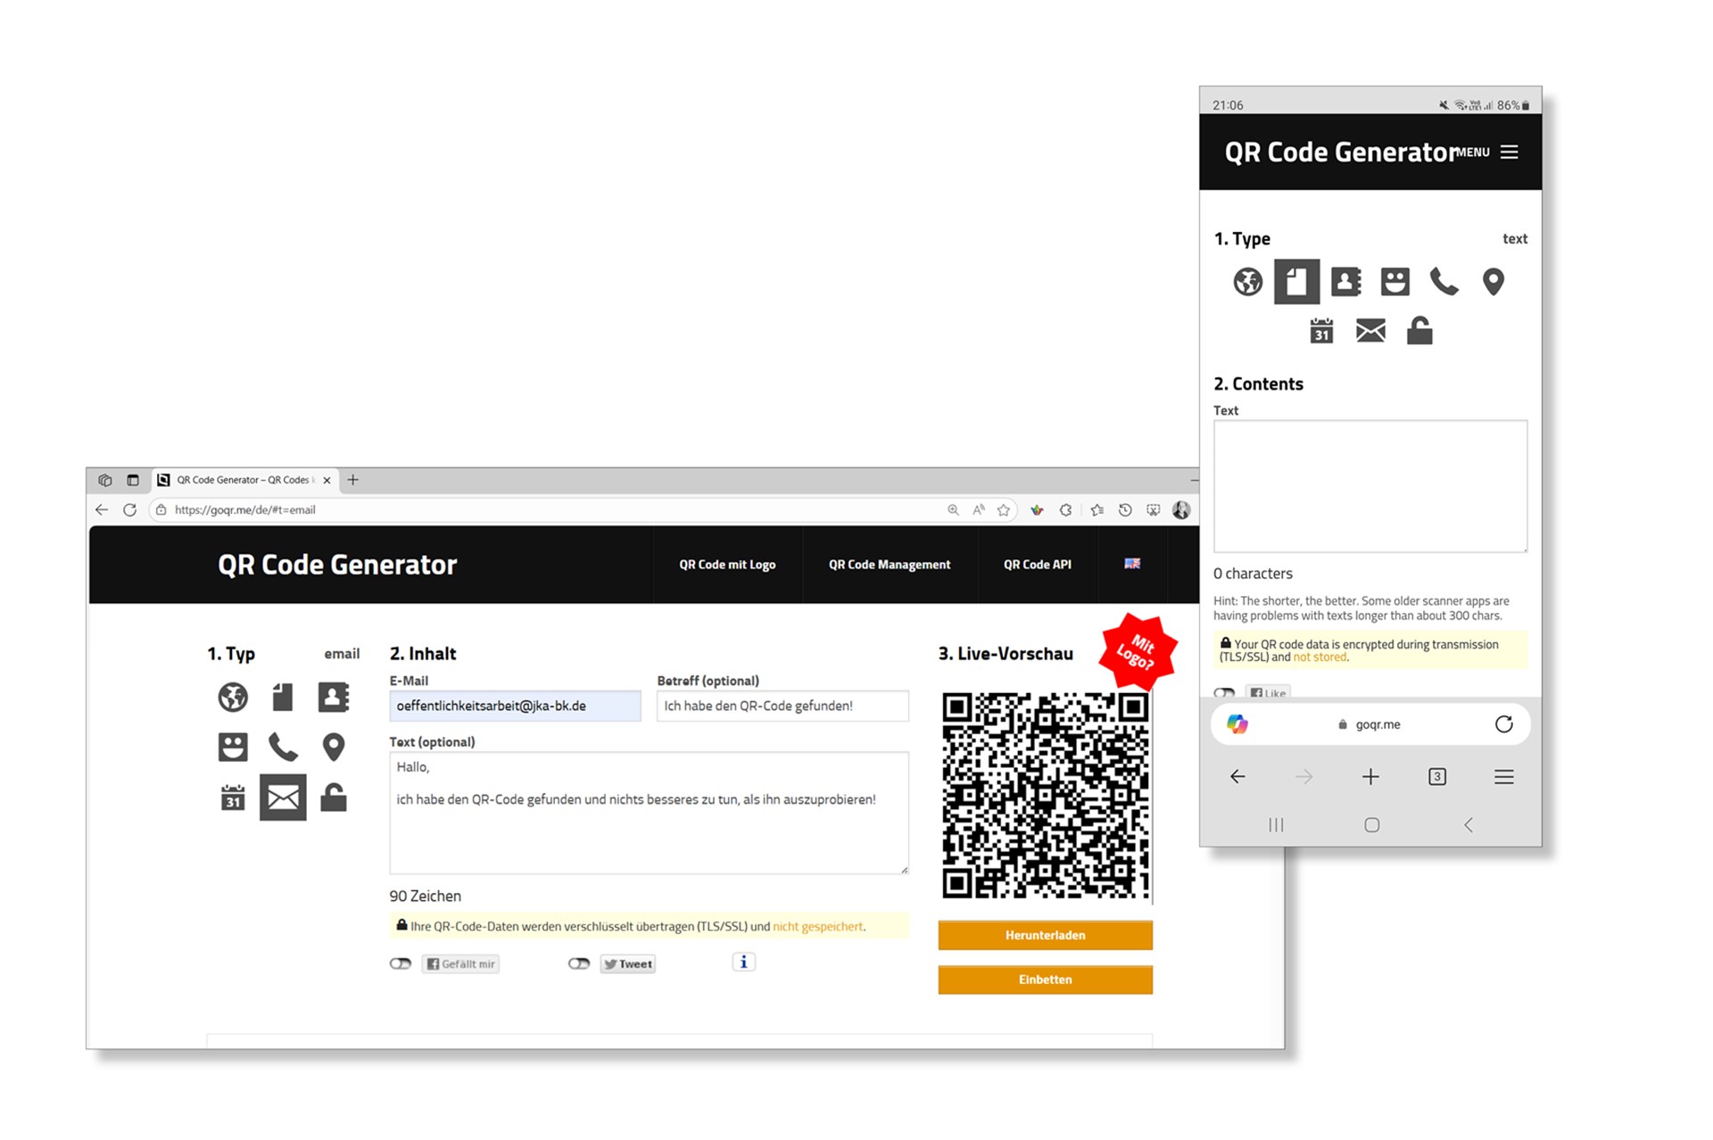Click the 'nicht gespeichert' link

click(x=817, y=927)
